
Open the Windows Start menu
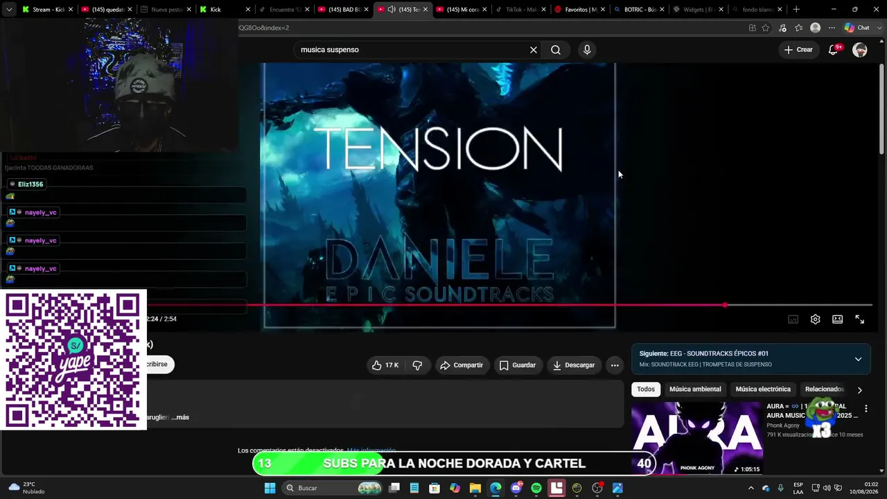(x=270, y=488)
